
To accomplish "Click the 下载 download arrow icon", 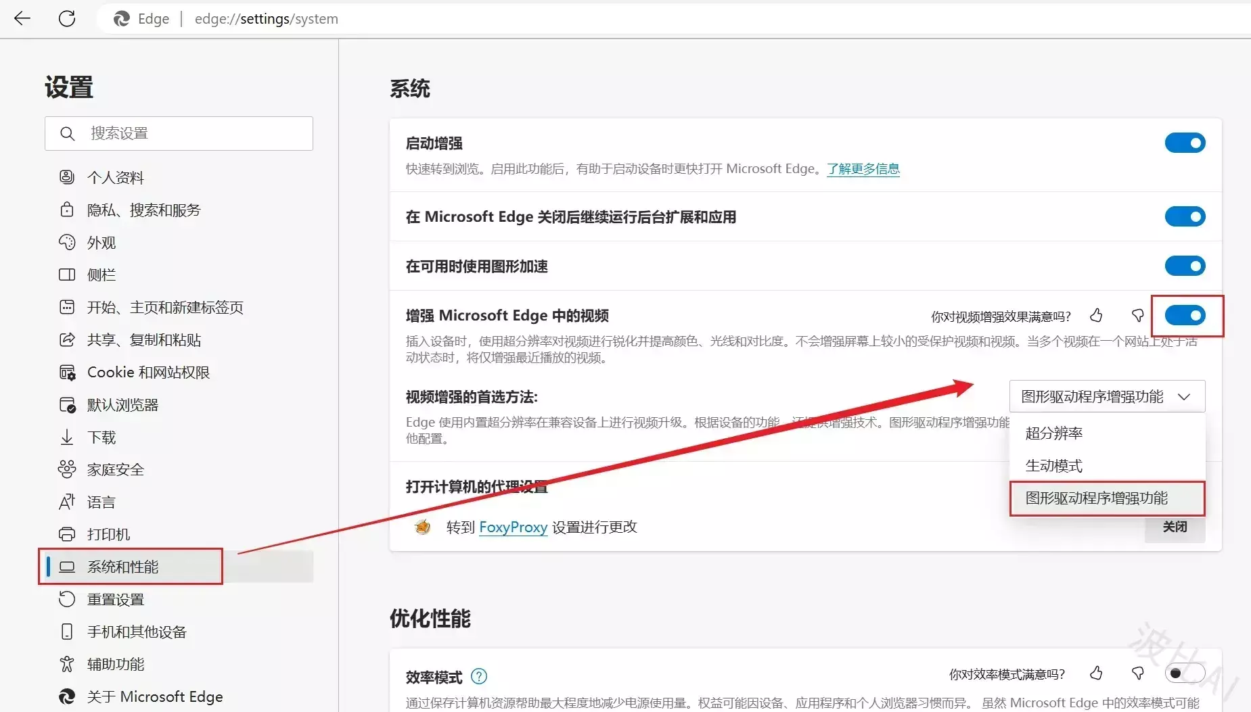I will (67, 437).
